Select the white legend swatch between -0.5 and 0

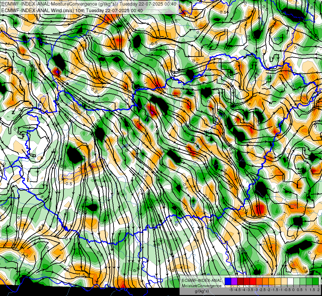pyautogui.click(x=290, y=282)
